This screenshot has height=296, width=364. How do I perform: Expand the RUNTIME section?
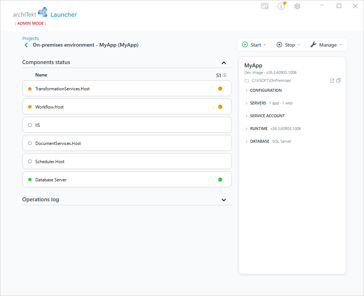coord(273,129)
